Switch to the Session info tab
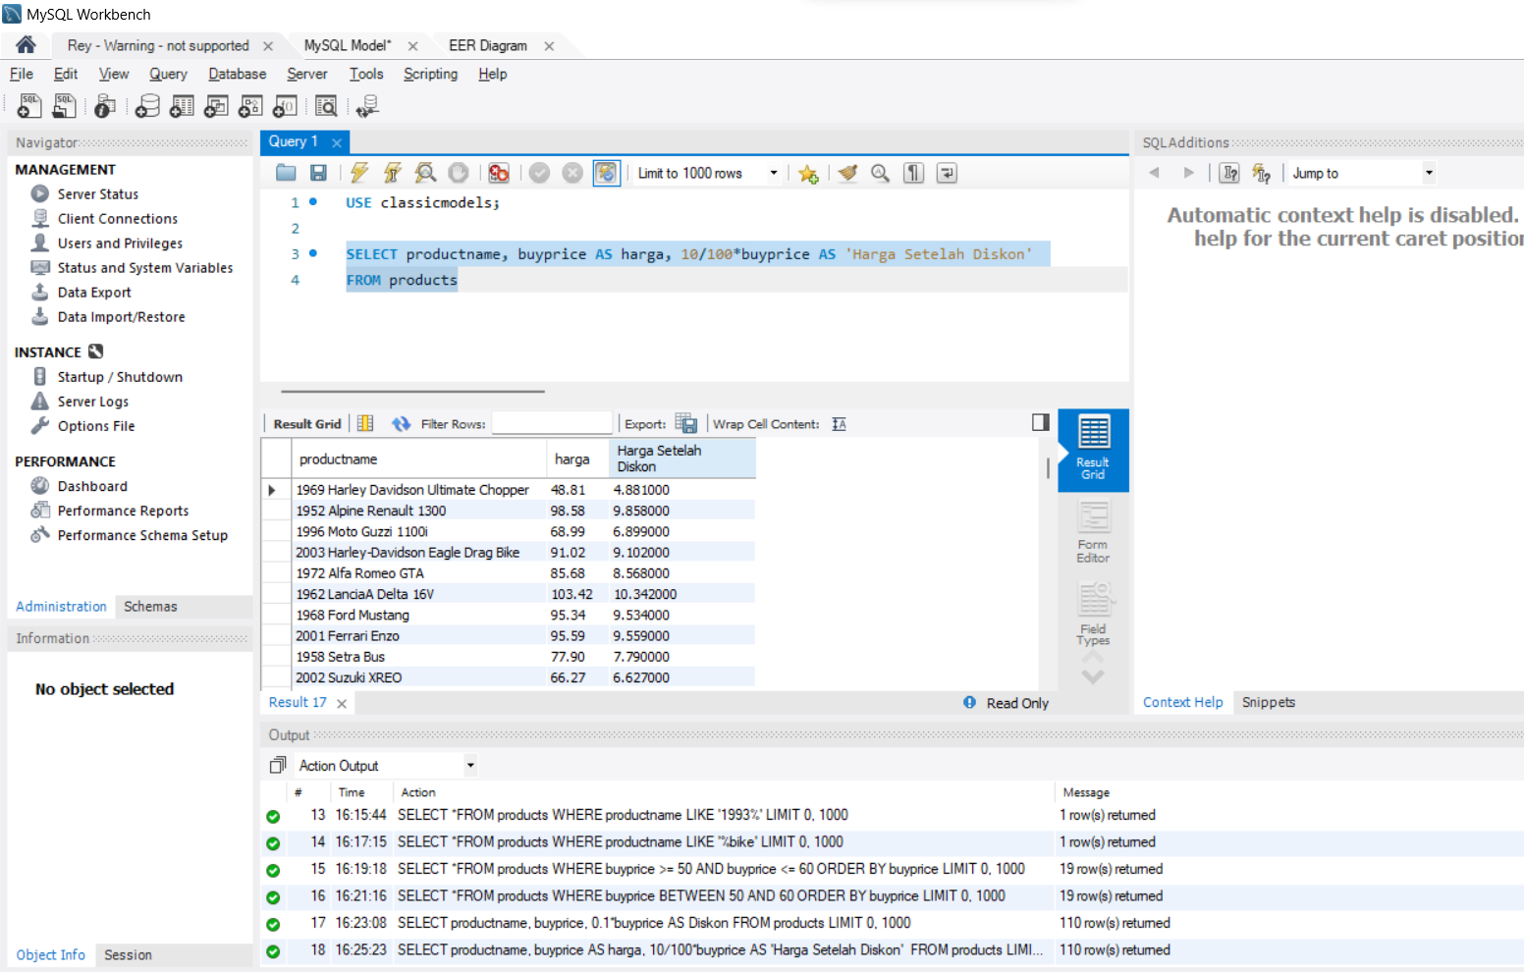This screenshot has height=972, width=1524. 128,954
